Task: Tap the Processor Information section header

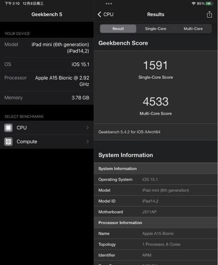Action: [x=156, y=223]
